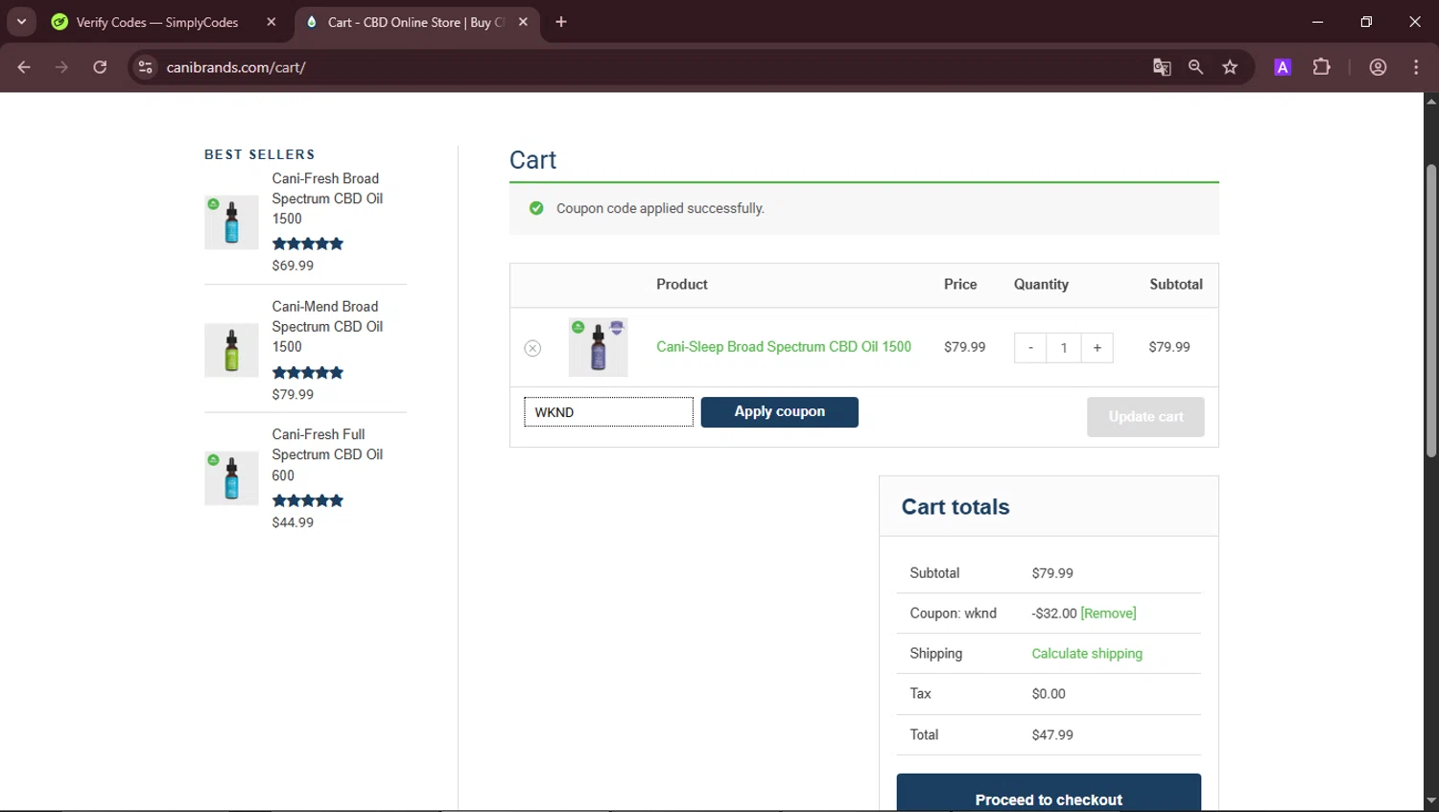Open Cani-Fresh Broad Spectrum CBD Oil 1500 link
This screenshot has height=812, width=1439.
(327, 198)
